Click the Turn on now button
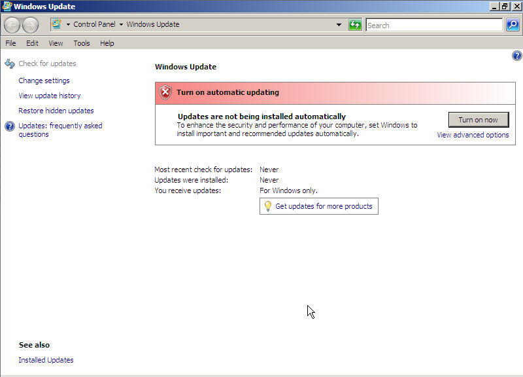The height and width of the screenshot is (377, 523). 479,120
